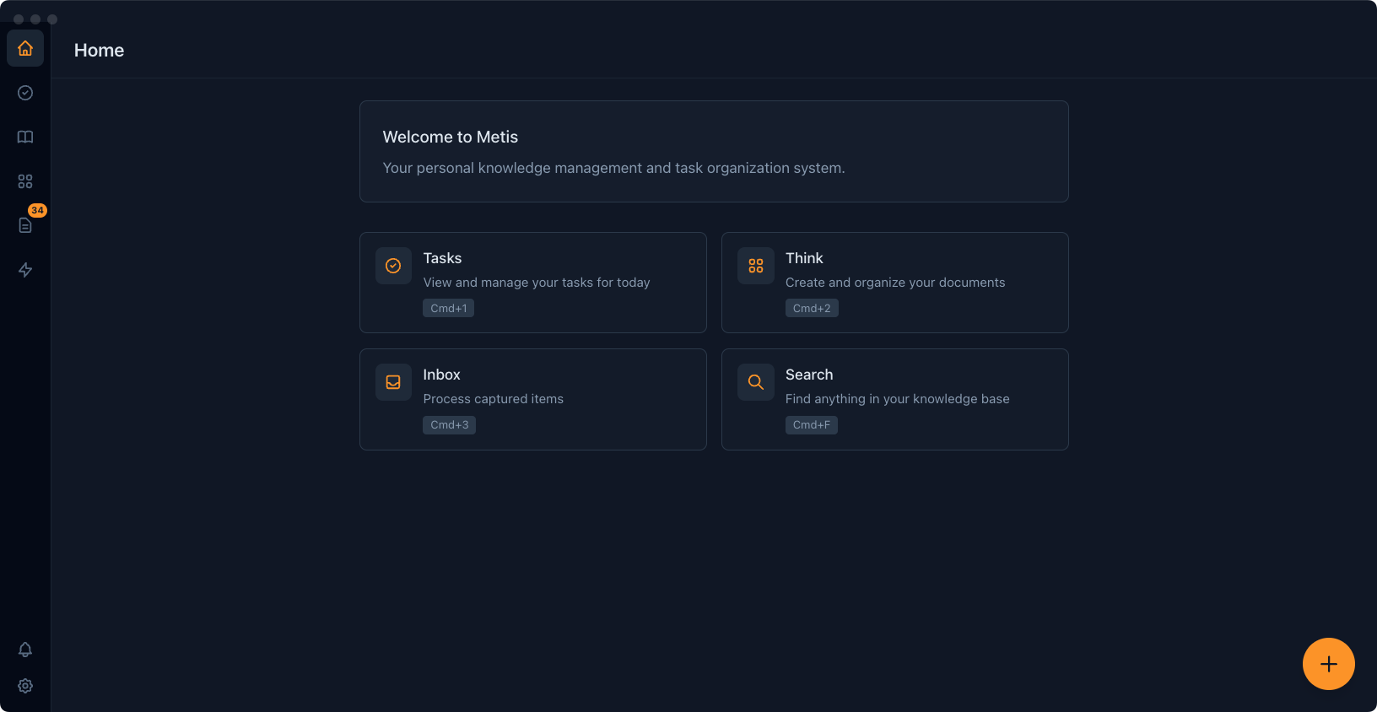Click the orange plus floating button
Image resolution: width=1377 pixels, height=712 pixels.
[x=1329, y=664]
